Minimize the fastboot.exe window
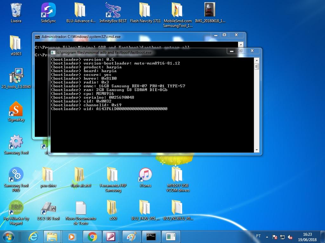325x243 pixels. pyautogui.click(x=232, y=51)
